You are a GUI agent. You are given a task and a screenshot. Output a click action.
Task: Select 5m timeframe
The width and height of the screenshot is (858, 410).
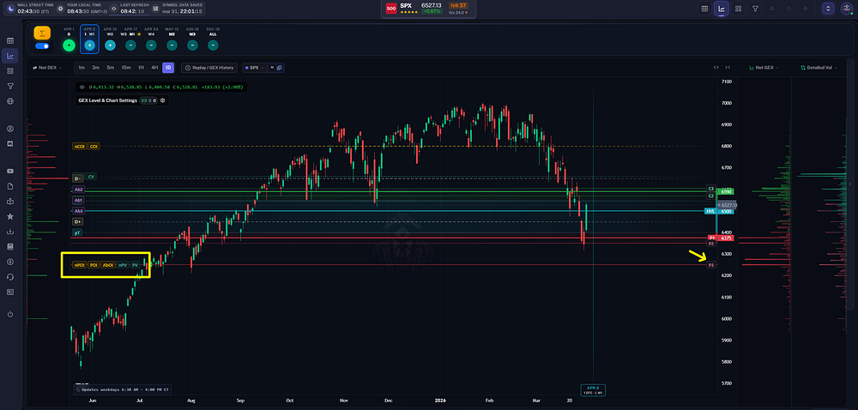(111, 68)
